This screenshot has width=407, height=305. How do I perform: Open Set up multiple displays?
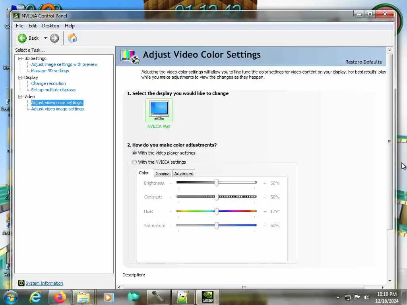tap(53, 90)
